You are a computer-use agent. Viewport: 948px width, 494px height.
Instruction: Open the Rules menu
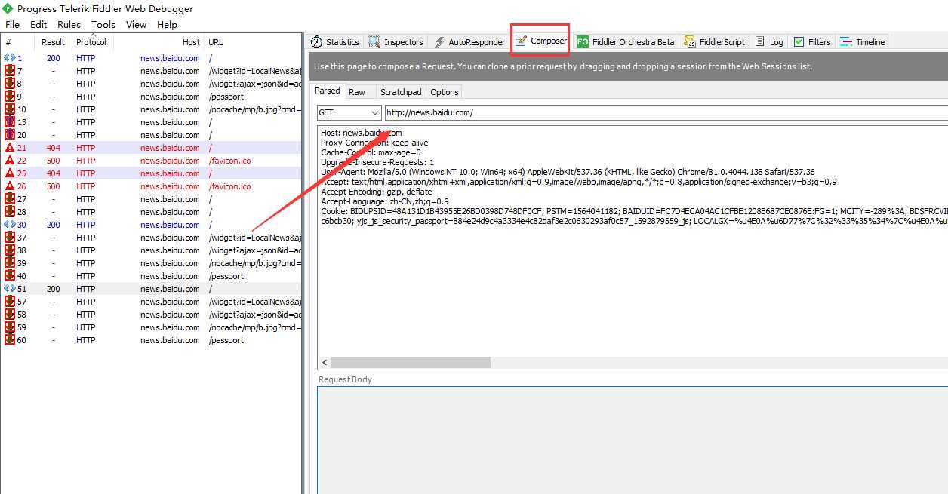point(69,24)
